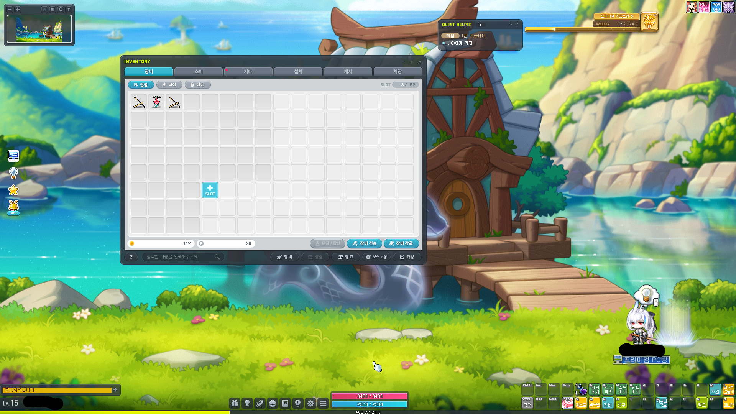Click the PC cafe gold coin badge
The image size is (736, 414).
click(649, 21)
